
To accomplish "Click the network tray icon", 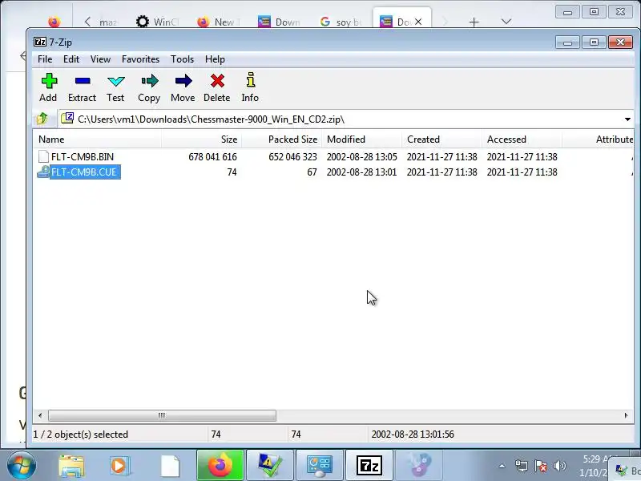I will click(x=522, y=466).
